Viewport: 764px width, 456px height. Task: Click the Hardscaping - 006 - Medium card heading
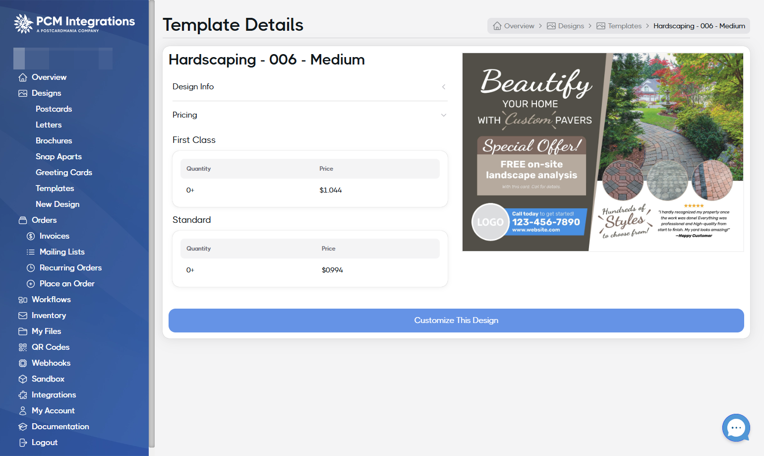(x=267, y=60)
